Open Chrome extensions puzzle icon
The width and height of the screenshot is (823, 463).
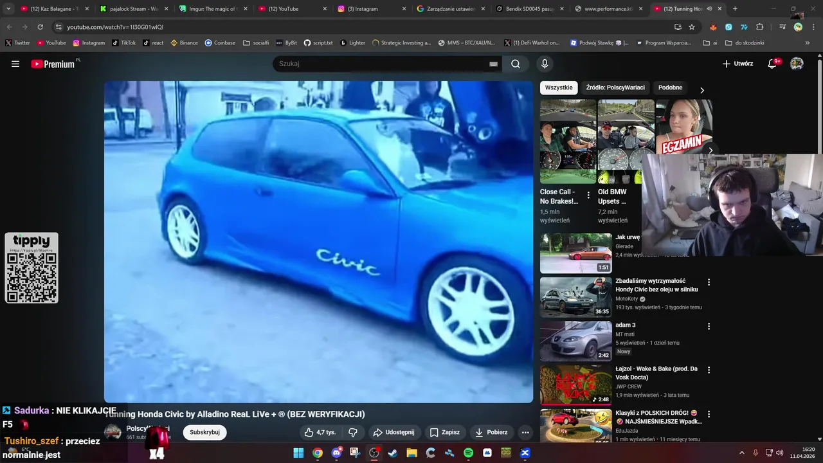(x=759, y=27)
